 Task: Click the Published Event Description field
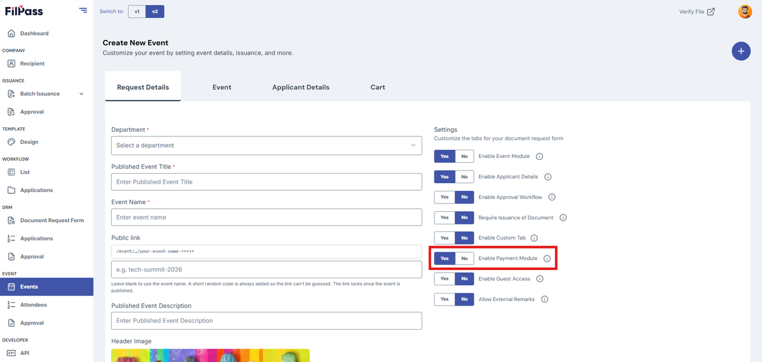click(x=267, y=321)
